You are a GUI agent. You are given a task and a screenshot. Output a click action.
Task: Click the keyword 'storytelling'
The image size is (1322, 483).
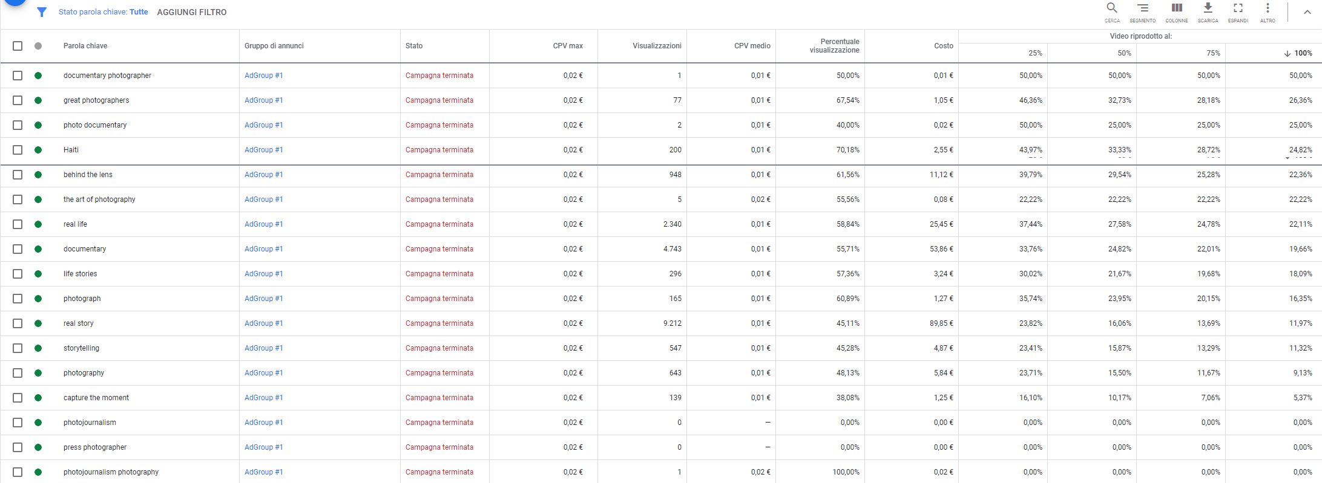click(x=81, y=348)
